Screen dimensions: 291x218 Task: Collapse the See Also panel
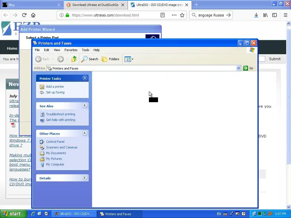coord(85,106)
